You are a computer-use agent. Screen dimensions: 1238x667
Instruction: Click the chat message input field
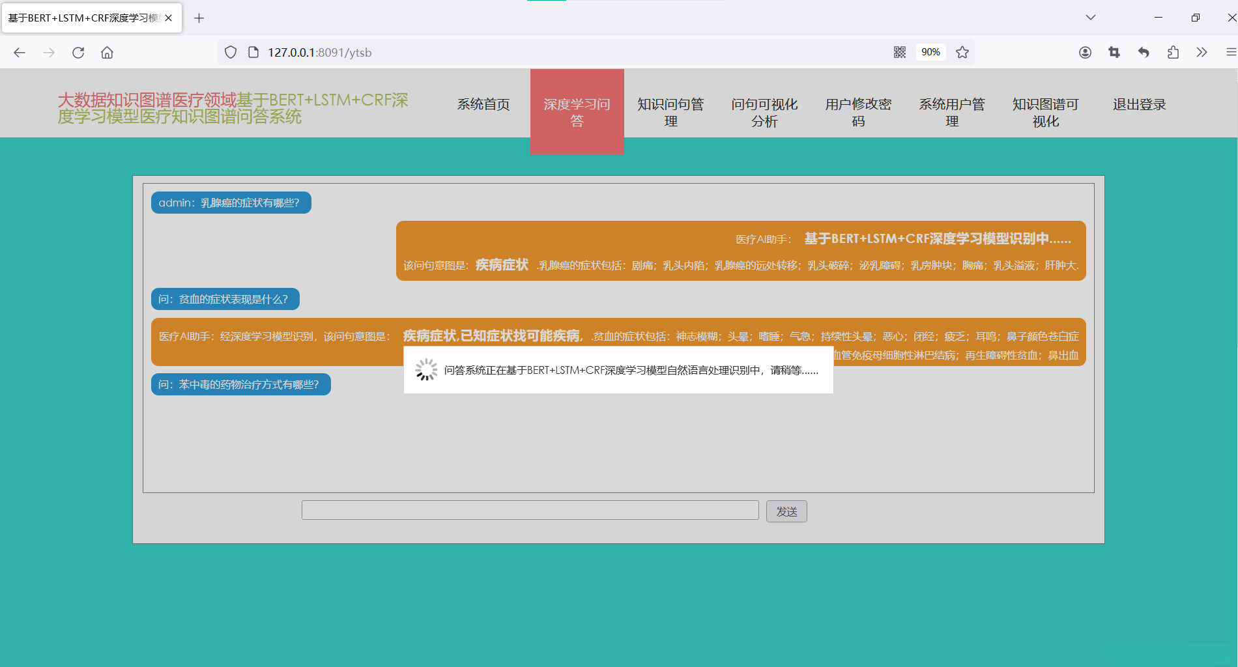tap(530, 510)
